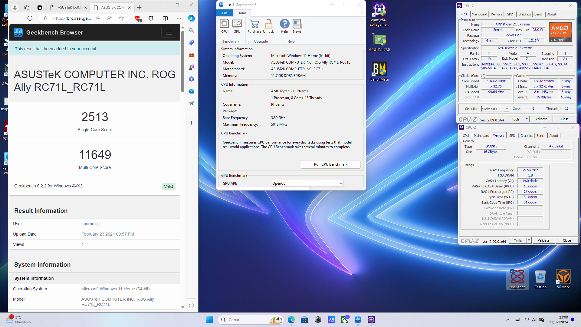Viewport: 581px width, 327px height.
Task: Click browser address bar URL
Action: pos(72,18)
